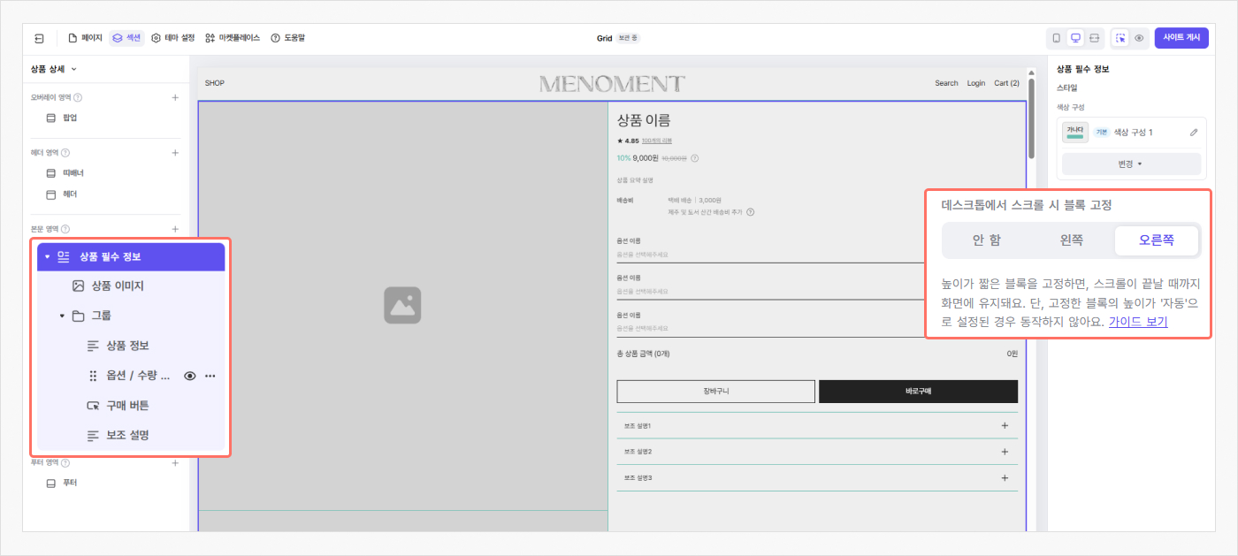Collapse the 그룹 tree item

[x=61, y=315]
